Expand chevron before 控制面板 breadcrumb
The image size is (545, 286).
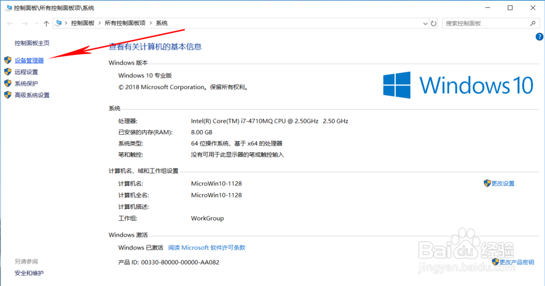tap(66, 23)
